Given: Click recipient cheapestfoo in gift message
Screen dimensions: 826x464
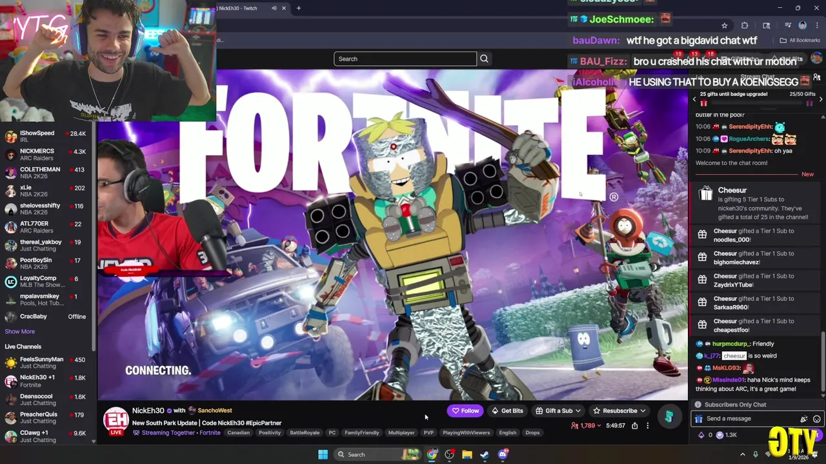Looking at the screenshot, I should coord(731,330).
